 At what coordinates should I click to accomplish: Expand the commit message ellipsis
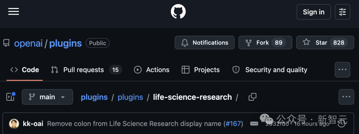[254, 124]
